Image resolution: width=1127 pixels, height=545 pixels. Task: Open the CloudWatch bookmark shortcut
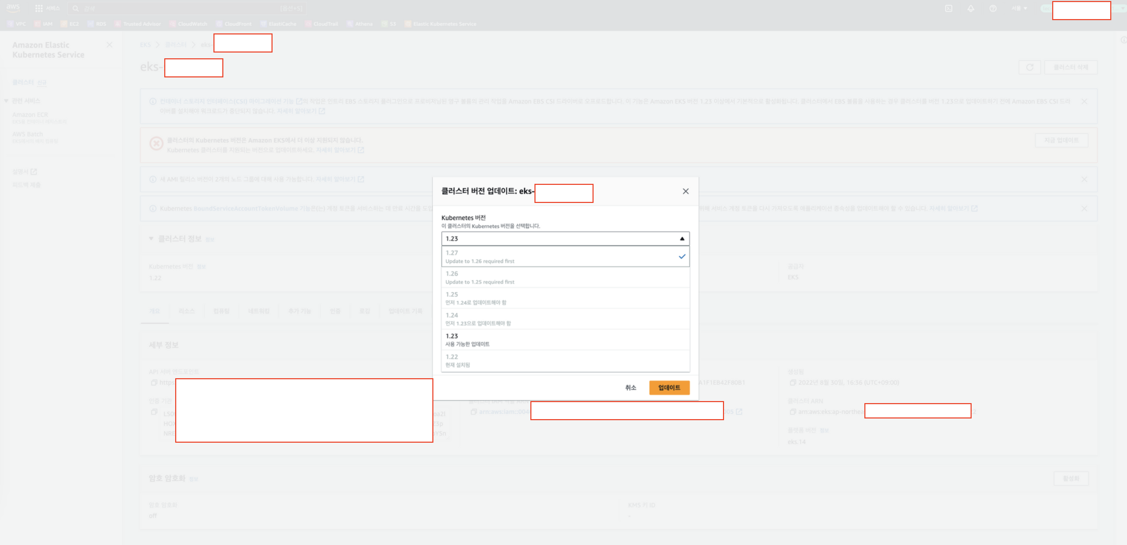189,24
